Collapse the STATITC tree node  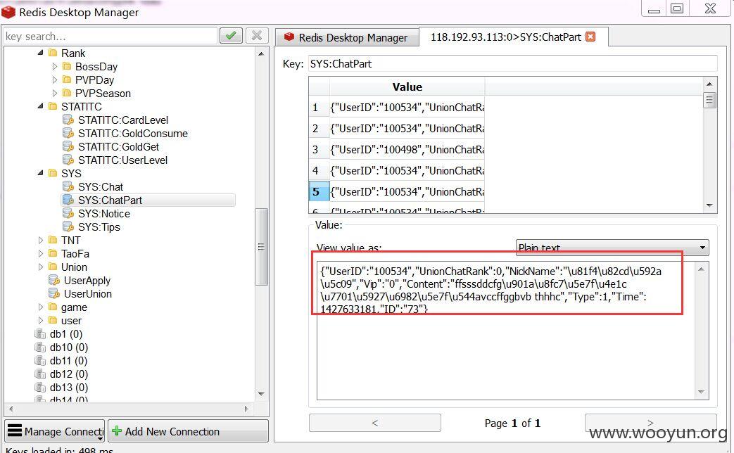40,107
